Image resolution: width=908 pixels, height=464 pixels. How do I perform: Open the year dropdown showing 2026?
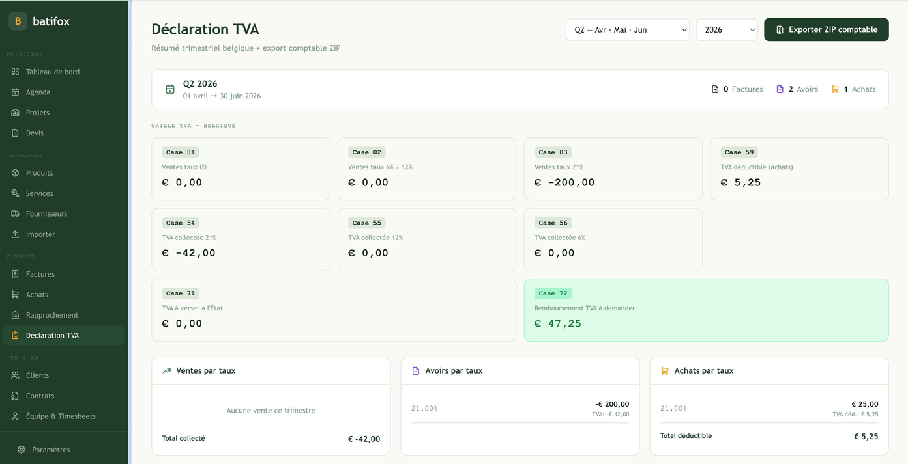pos(727,29)
